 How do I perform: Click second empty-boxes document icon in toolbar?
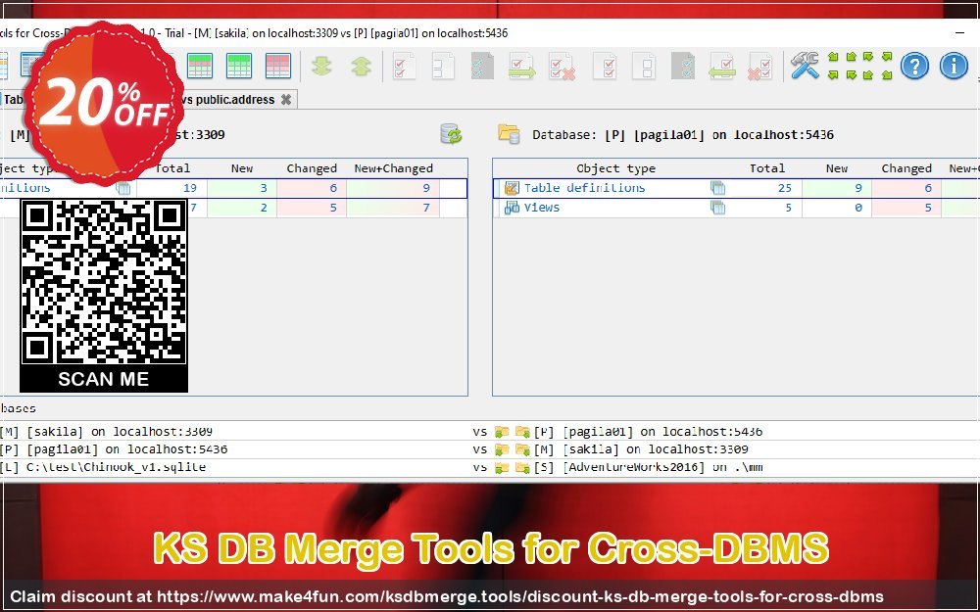644,67
